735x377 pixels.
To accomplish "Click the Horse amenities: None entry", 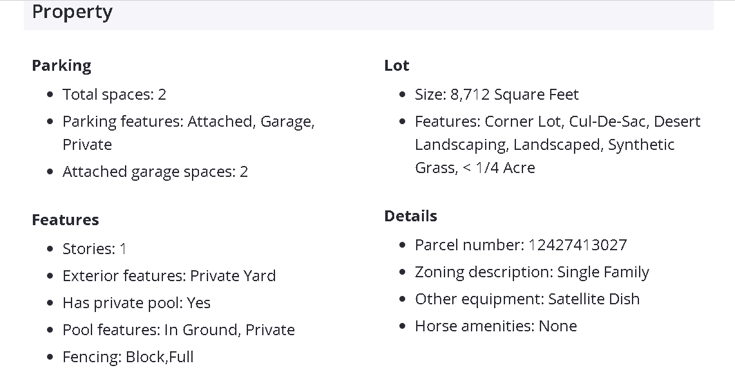I will click(x=495, y=326).
